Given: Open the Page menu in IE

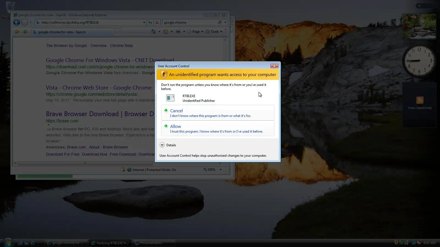Looking at the screenshot, I should point(195,32).
